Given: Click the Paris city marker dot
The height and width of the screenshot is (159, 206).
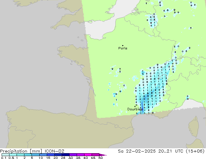Looking at the screenshot, I should [x=122, y=46].
